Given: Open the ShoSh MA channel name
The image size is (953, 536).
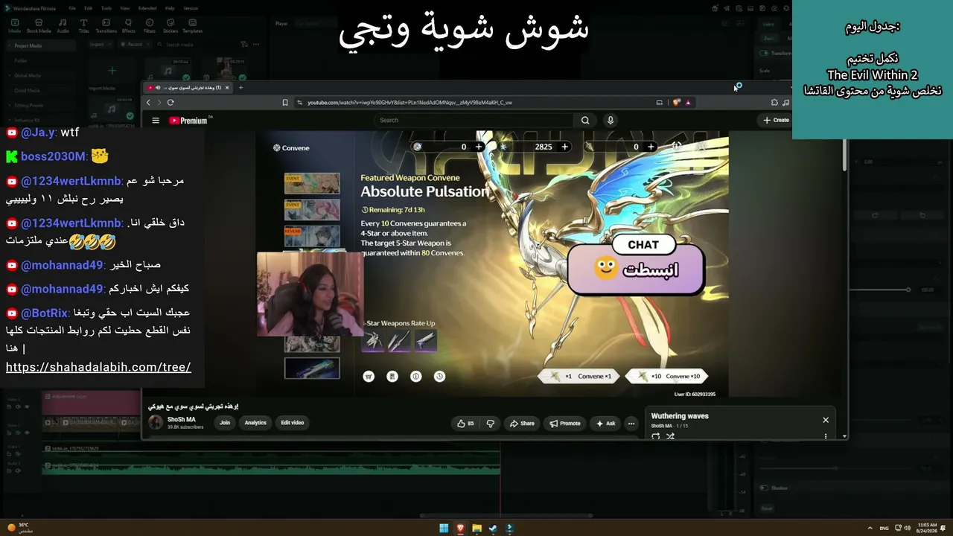Looking at the screenshot, I should [x=182, y=419].
